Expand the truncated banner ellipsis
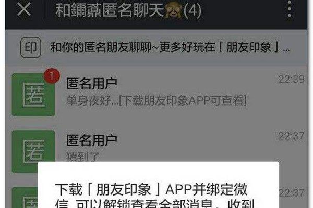 point(286,50)
